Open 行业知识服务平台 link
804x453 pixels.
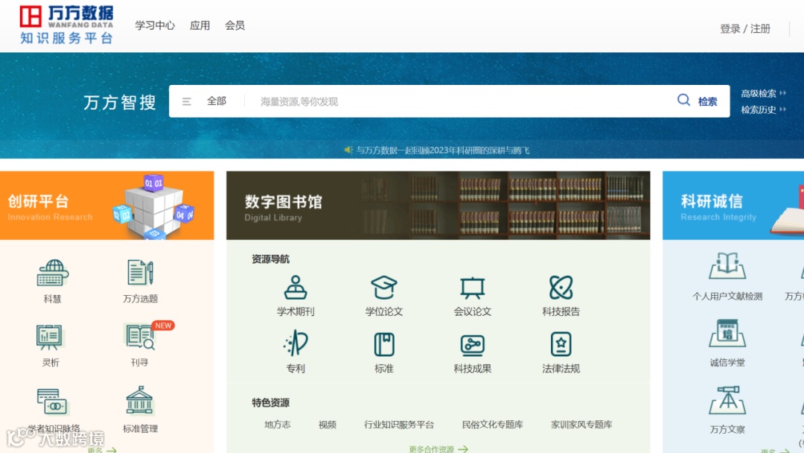(x=399, y=424)
